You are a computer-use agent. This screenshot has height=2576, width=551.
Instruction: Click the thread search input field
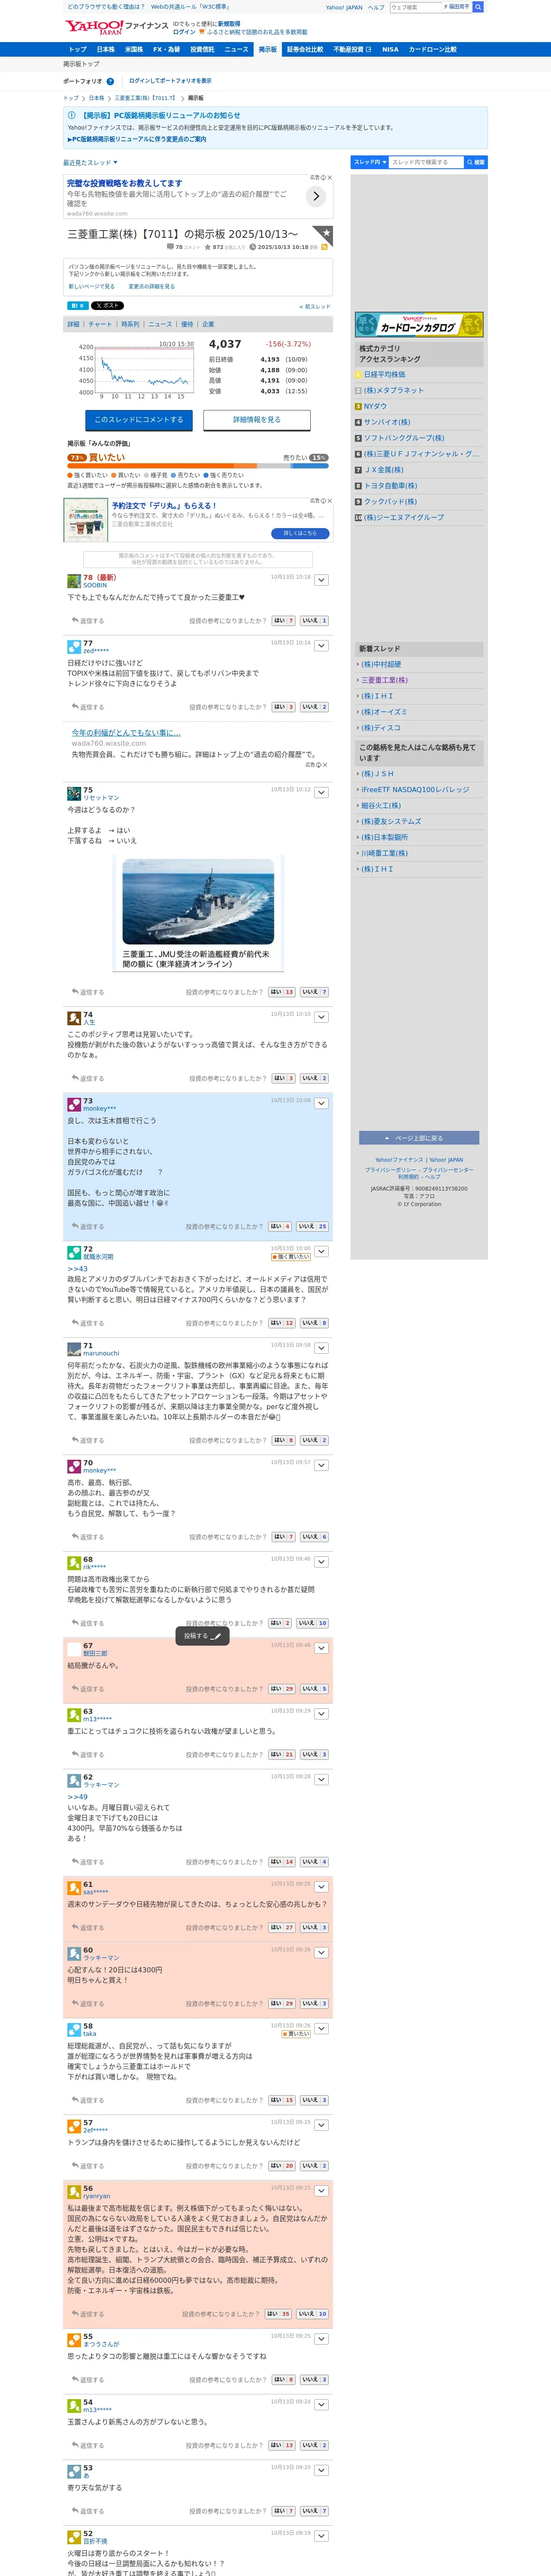426,162
